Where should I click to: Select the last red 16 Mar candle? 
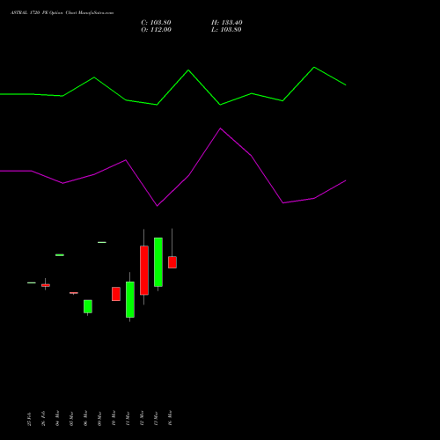click(172, 262)
